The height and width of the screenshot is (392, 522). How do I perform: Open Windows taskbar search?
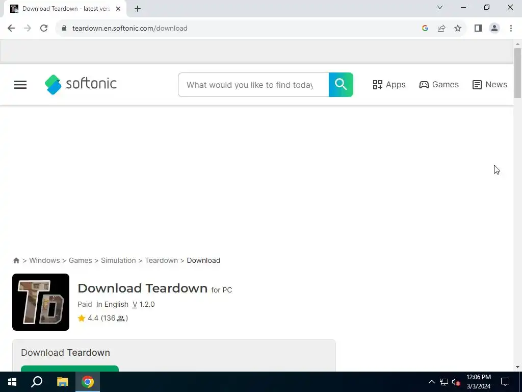[37, 382]
